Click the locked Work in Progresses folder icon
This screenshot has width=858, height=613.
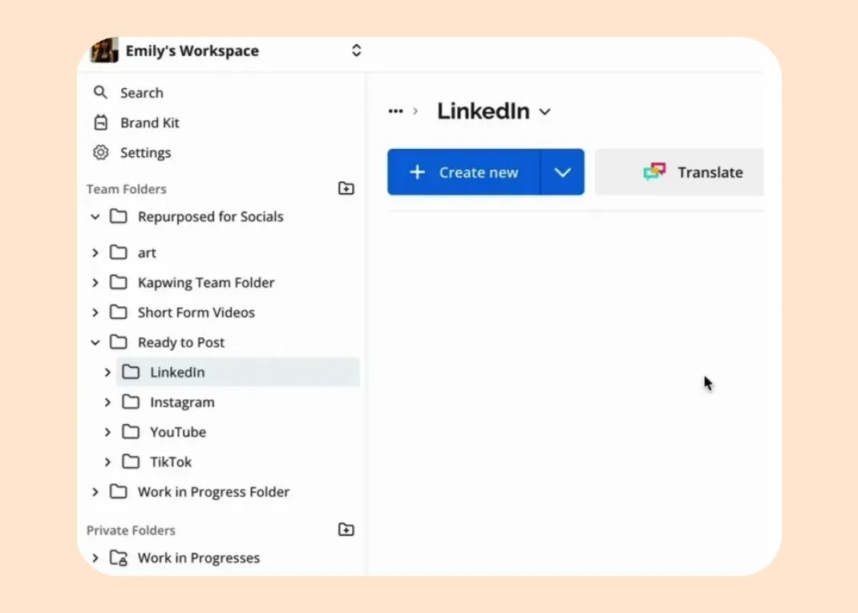tap(119, 559)
